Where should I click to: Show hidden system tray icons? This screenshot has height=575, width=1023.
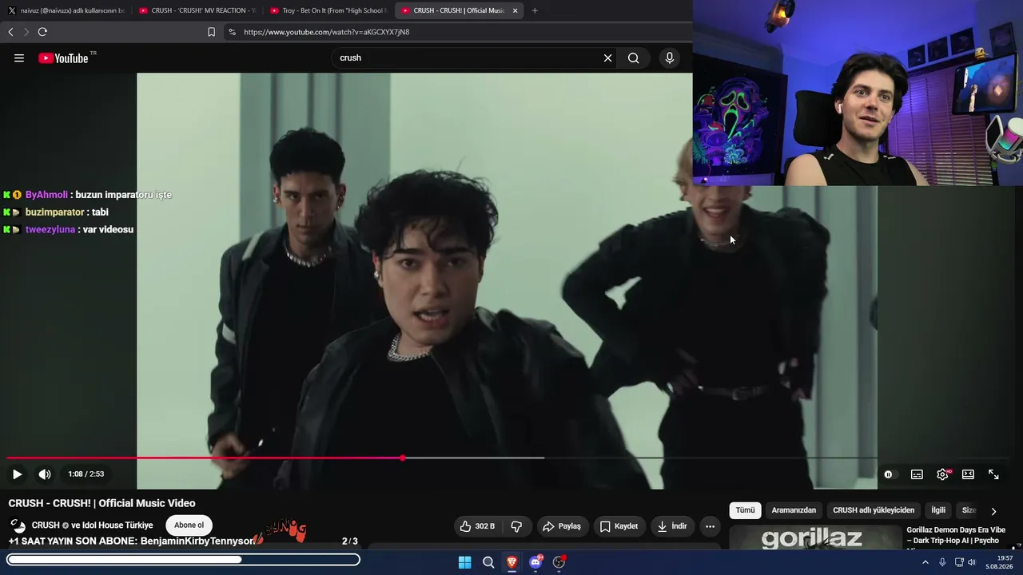[925, 562]
